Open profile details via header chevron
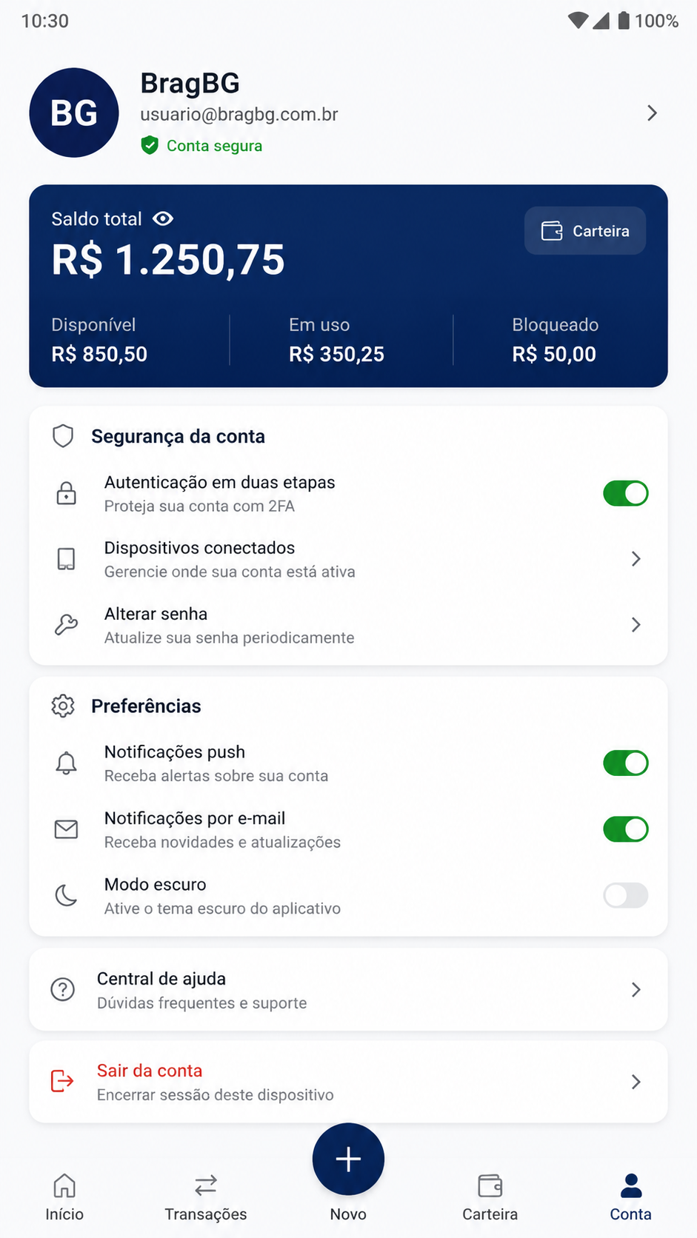The width and height of the screenshot is (697, 1238). coord(652,113)
